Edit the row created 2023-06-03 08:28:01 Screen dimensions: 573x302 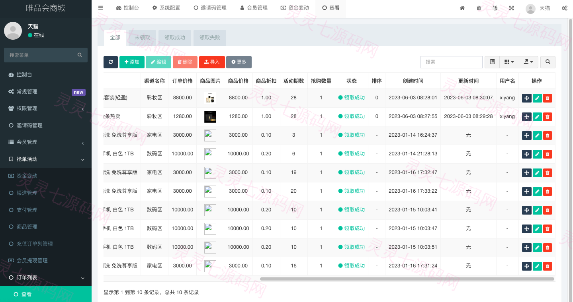(537, 98)
